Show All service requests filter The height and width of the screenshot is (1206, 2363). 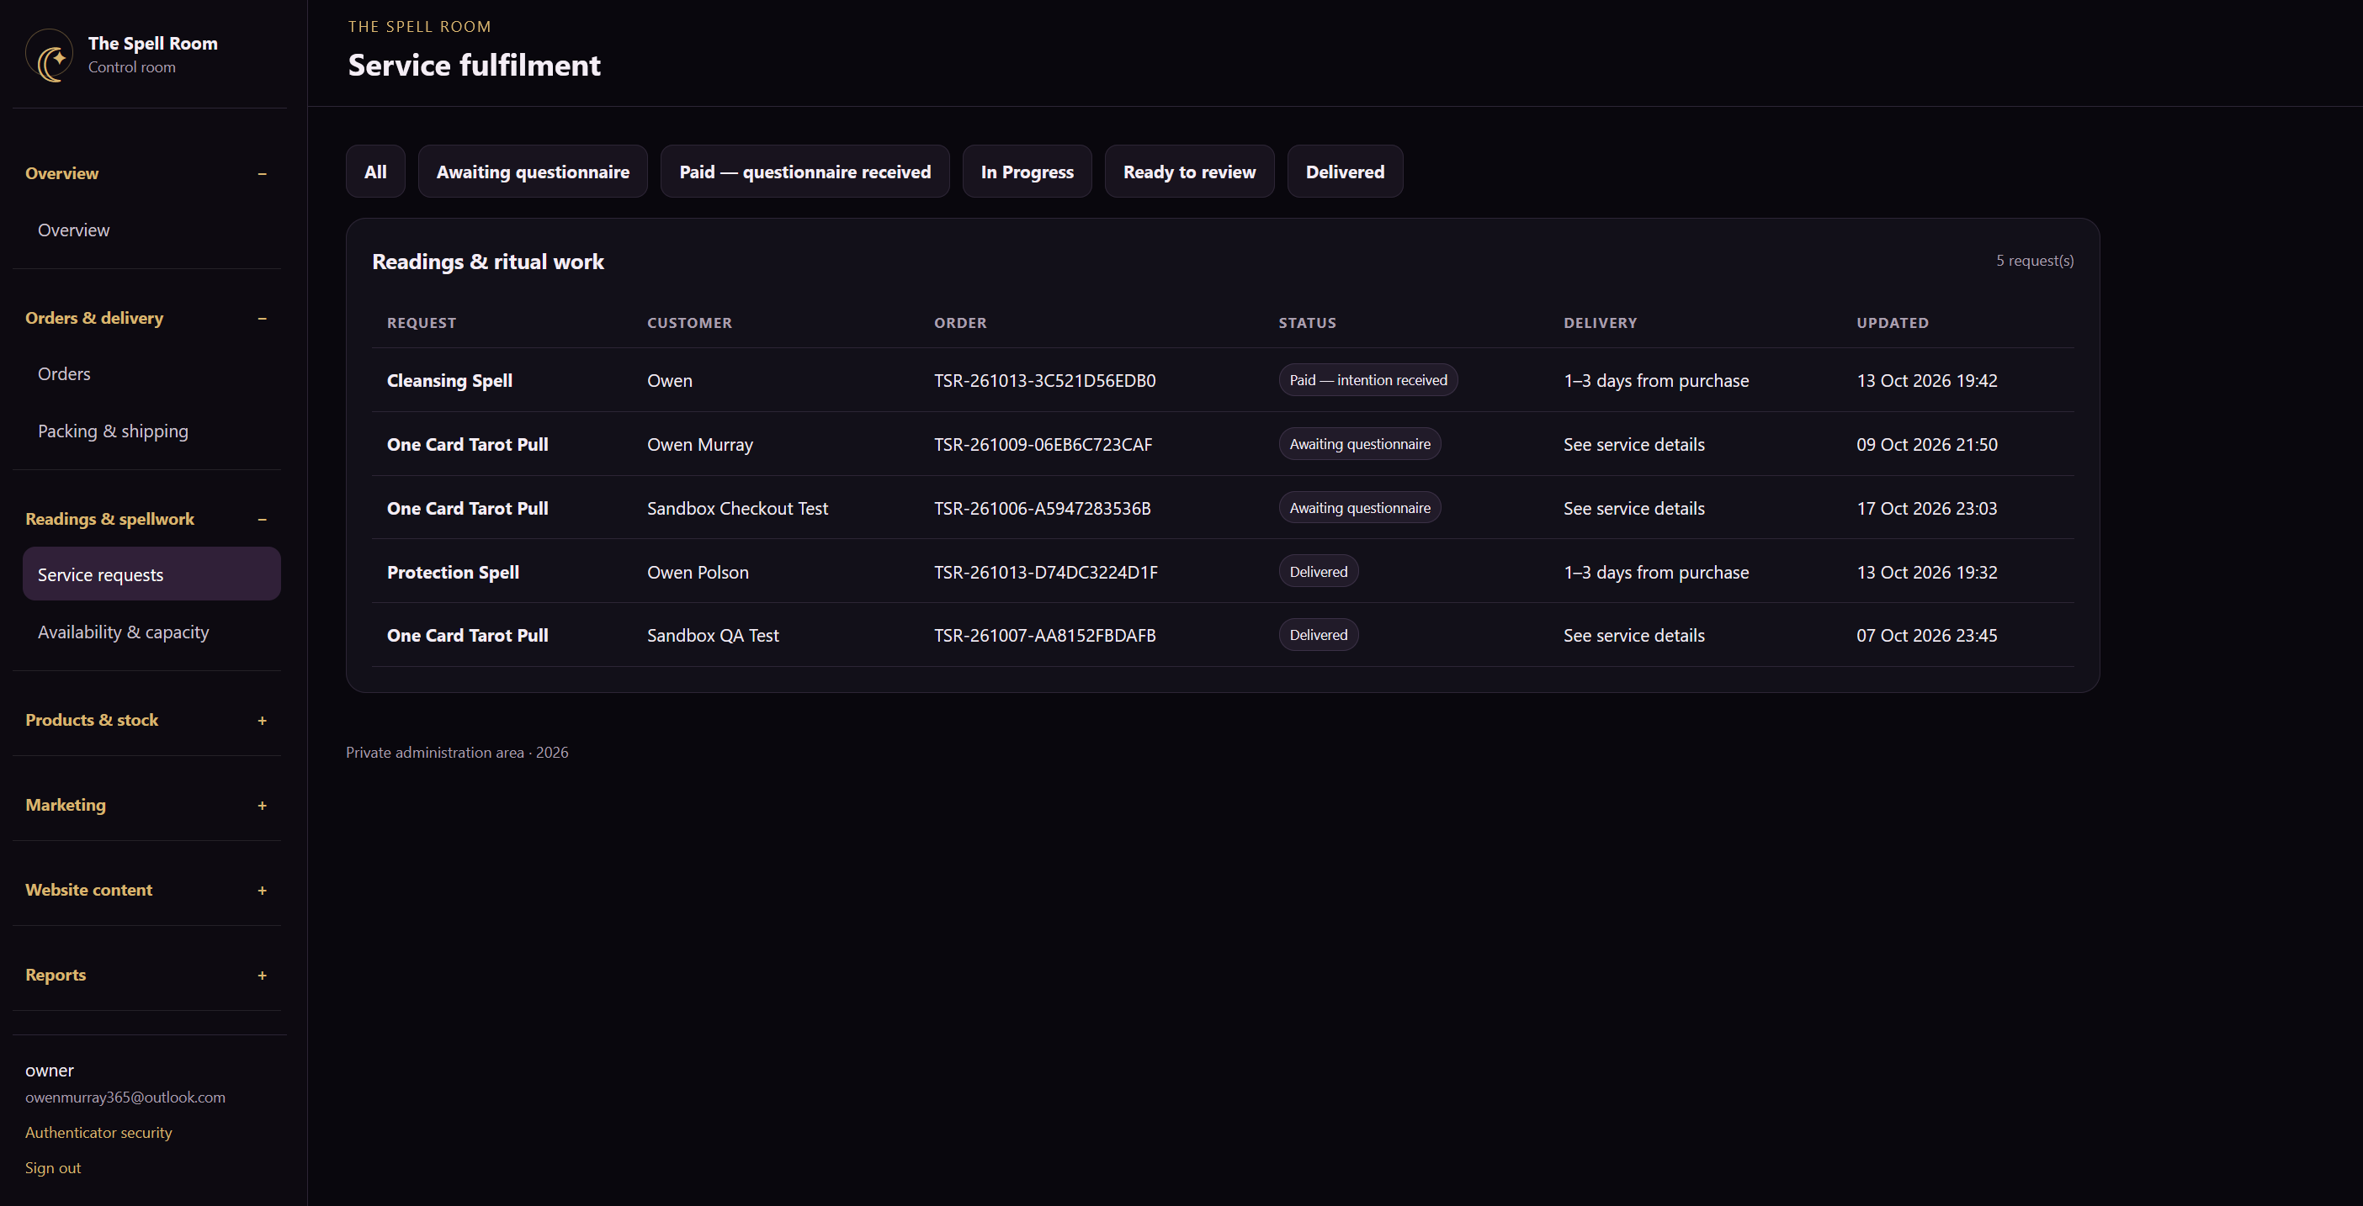(x=375, y=172)
